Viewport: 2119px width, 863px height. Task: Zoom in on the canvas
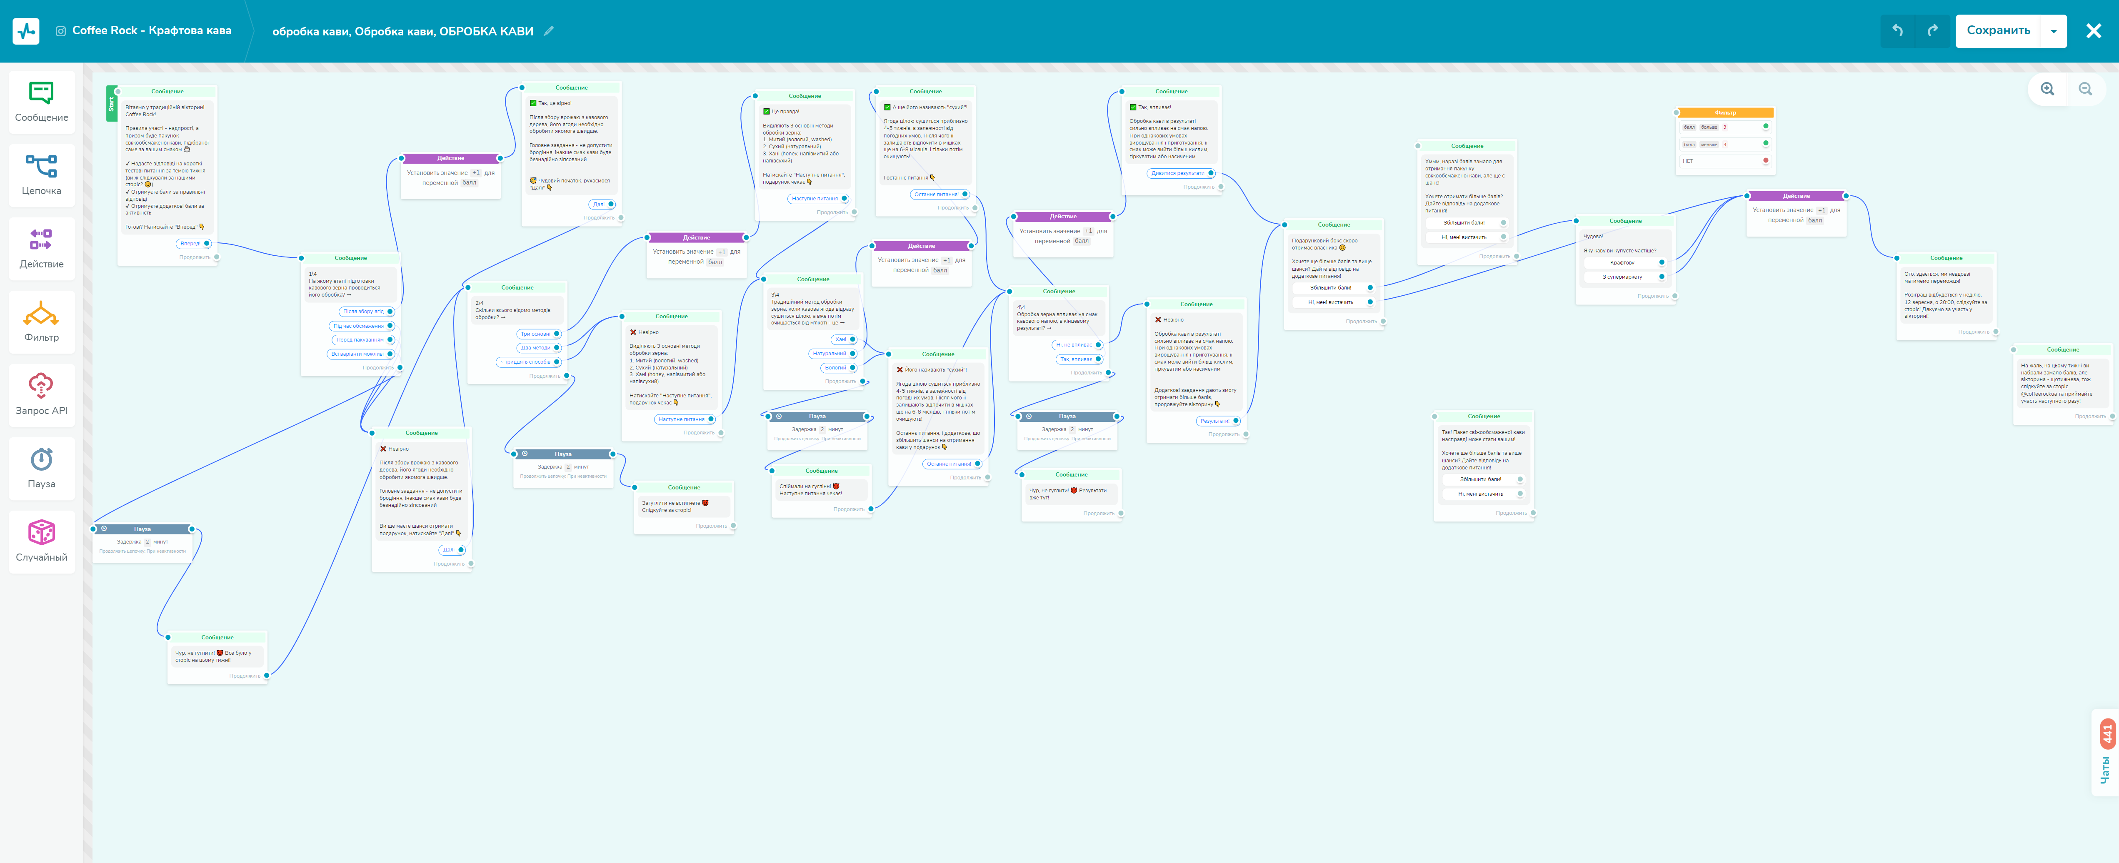click(x=2047, y=89)
